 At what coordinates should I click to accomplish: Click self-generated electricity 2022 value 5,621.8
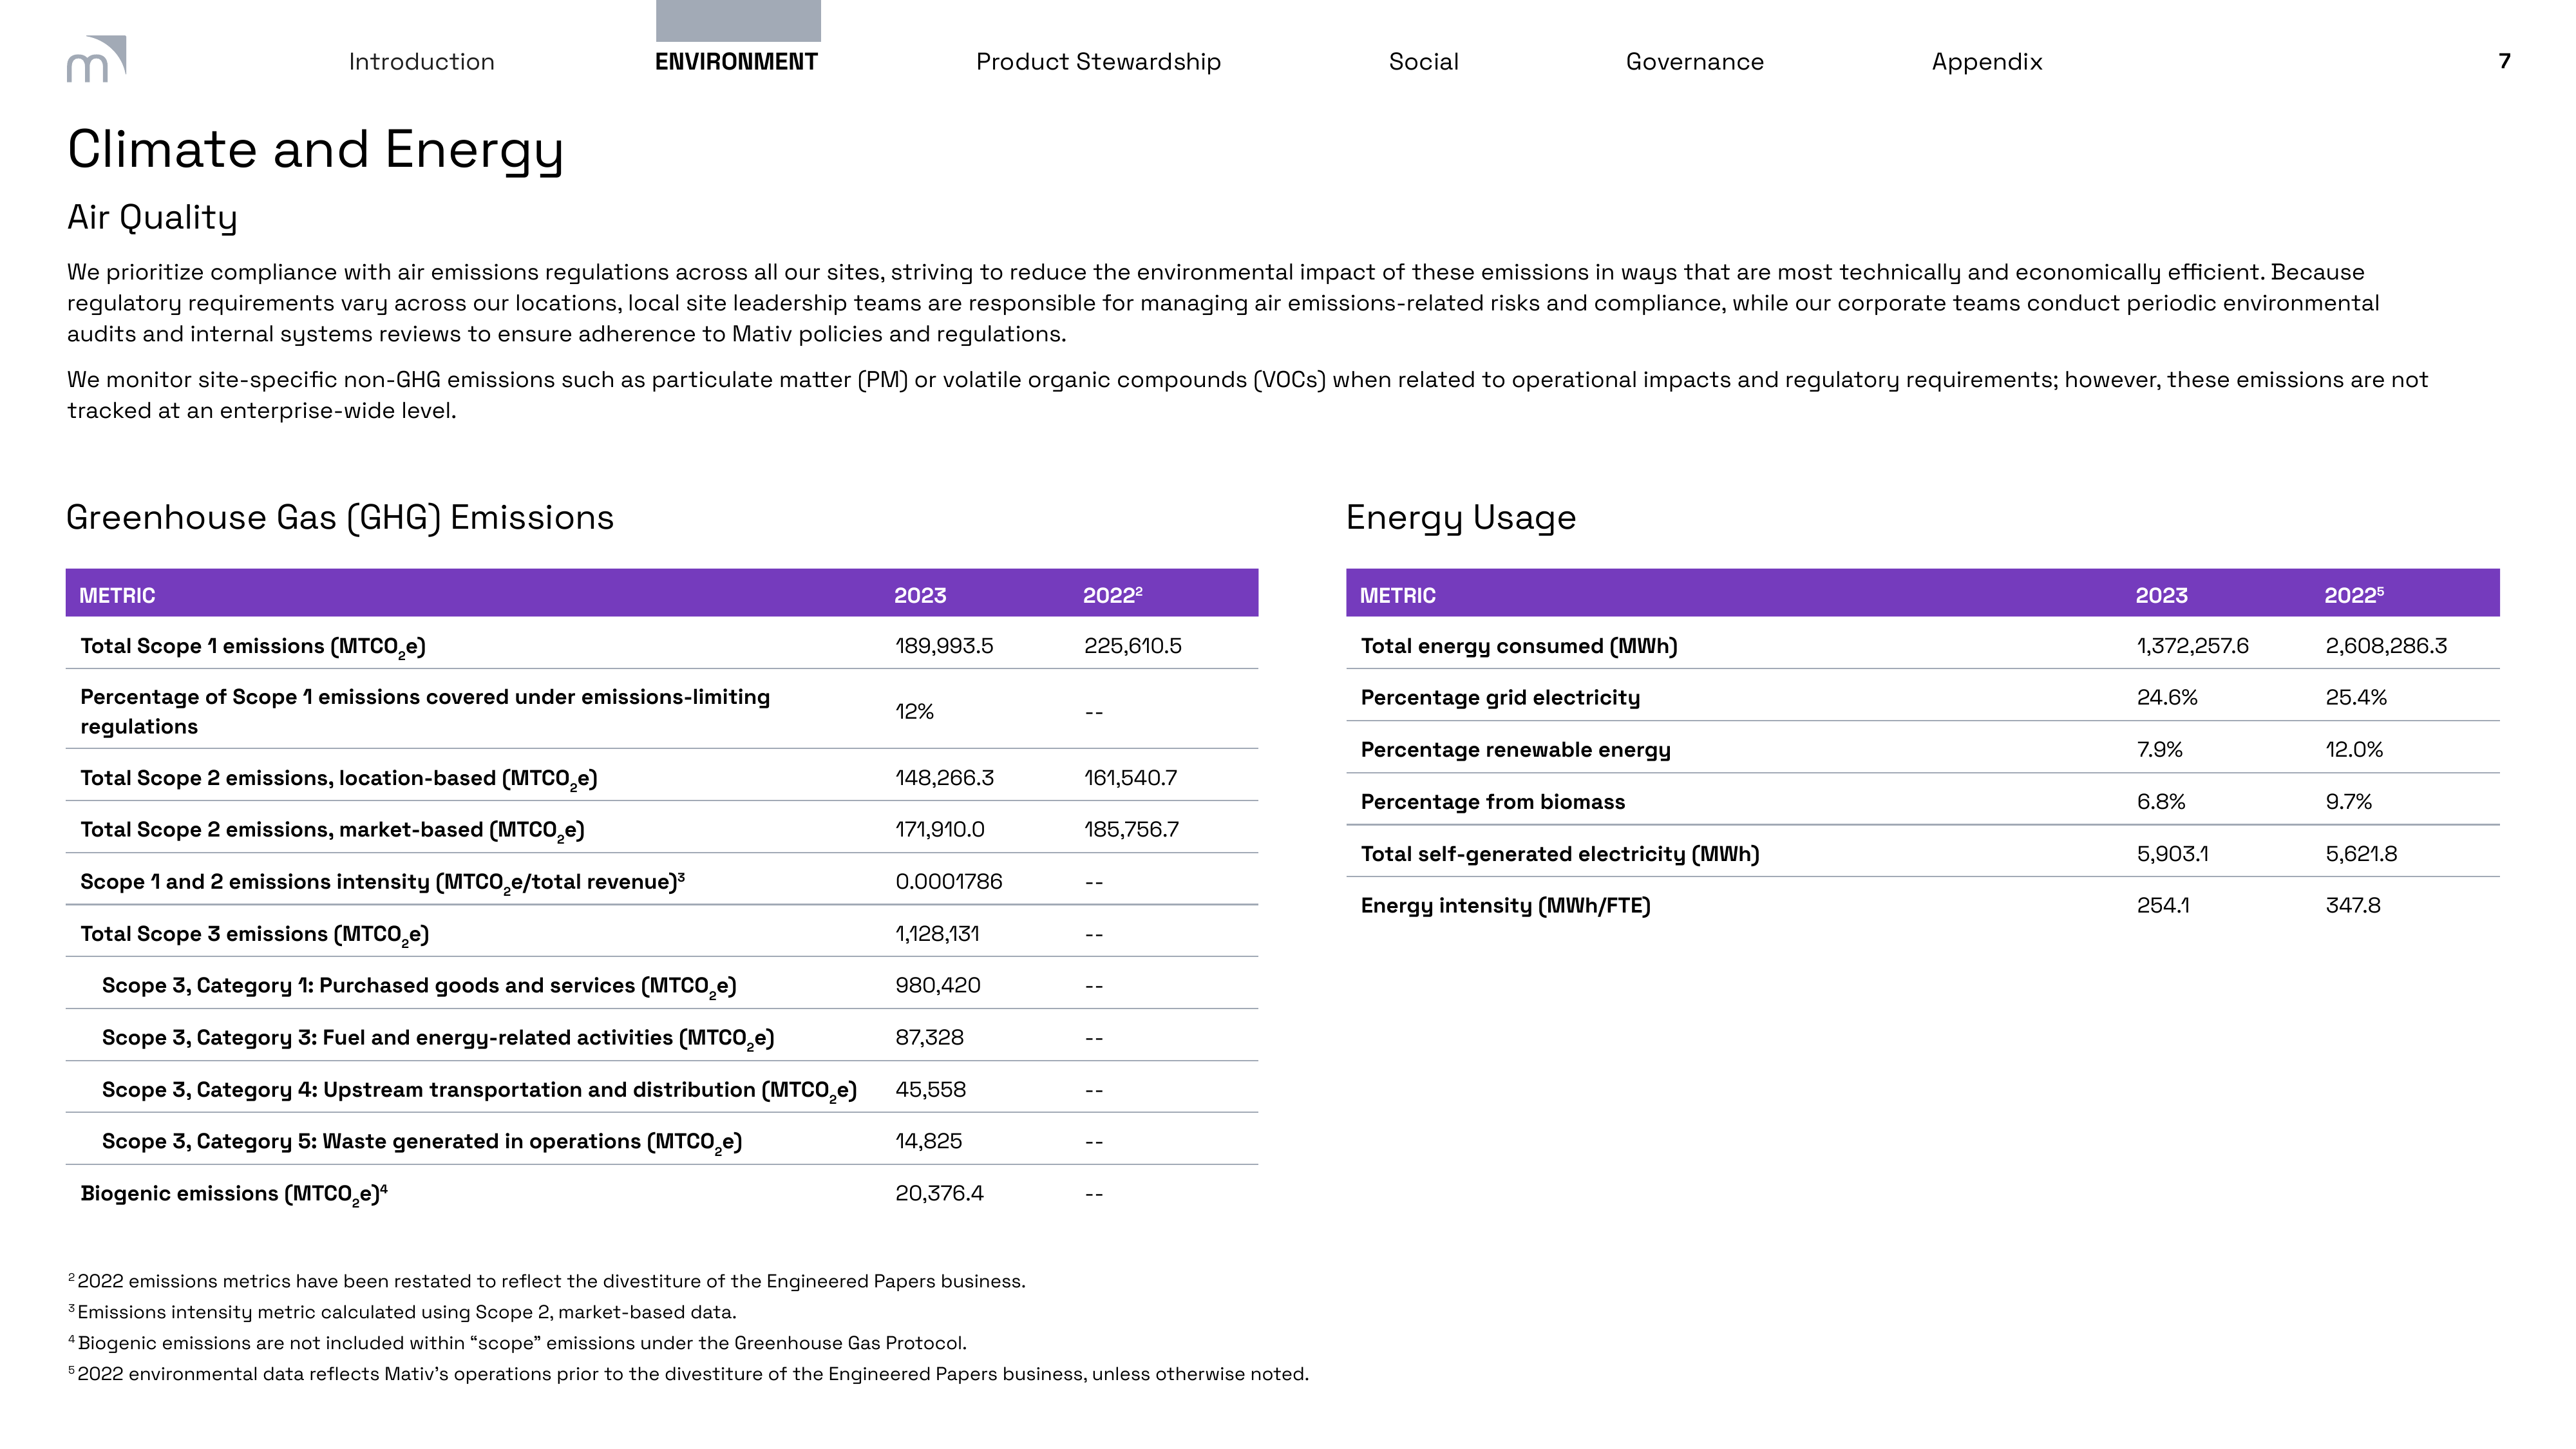pyautogui.click(x=2361, y=854)
